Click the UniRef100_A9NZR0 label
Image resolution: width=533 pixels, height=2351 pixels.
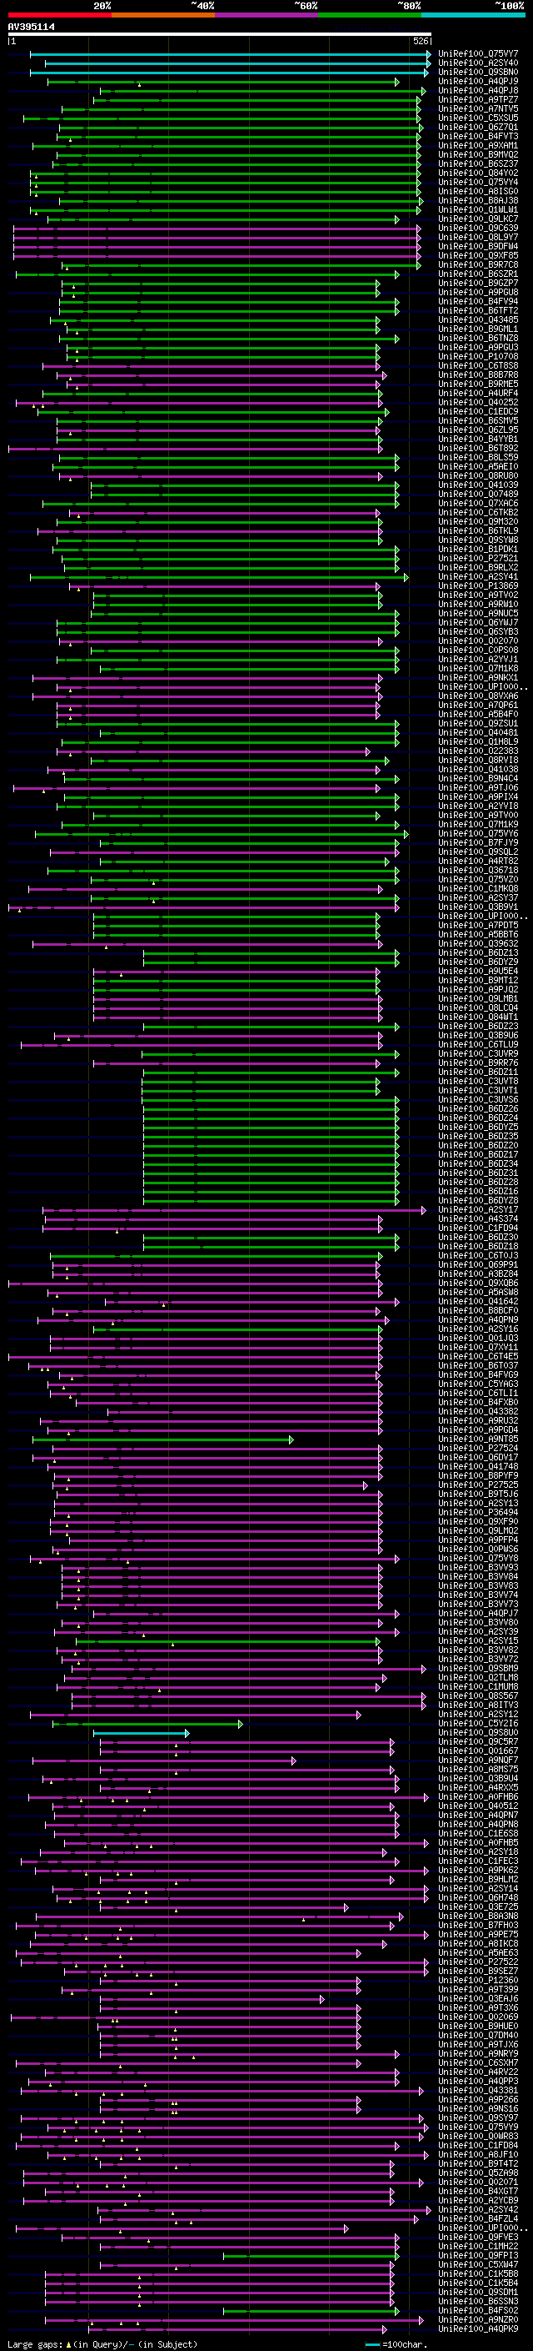pyautogui.click(x=478, y=2320)
